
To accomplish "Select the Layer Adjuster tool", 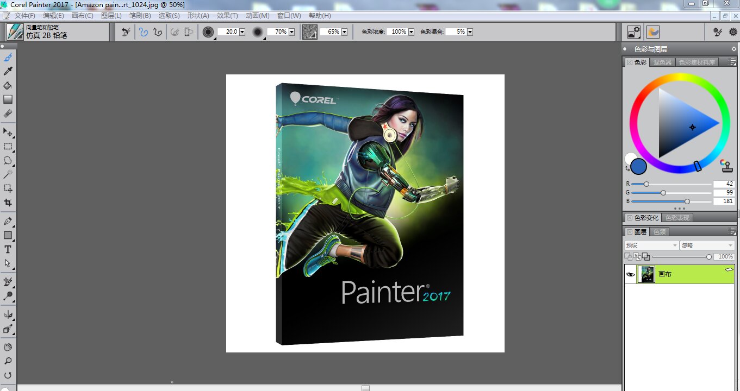I will (8, 132).
